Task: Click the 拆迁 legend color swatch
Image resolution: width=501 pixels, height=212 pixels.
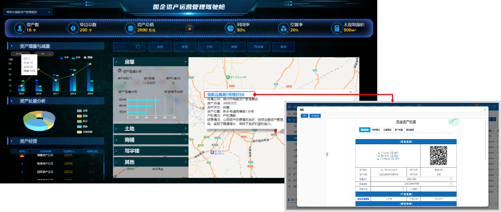Action: [79, 121]
